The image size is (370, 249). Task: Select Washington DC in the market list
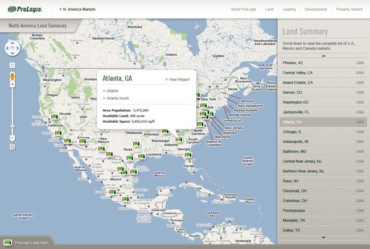(323, 102)
